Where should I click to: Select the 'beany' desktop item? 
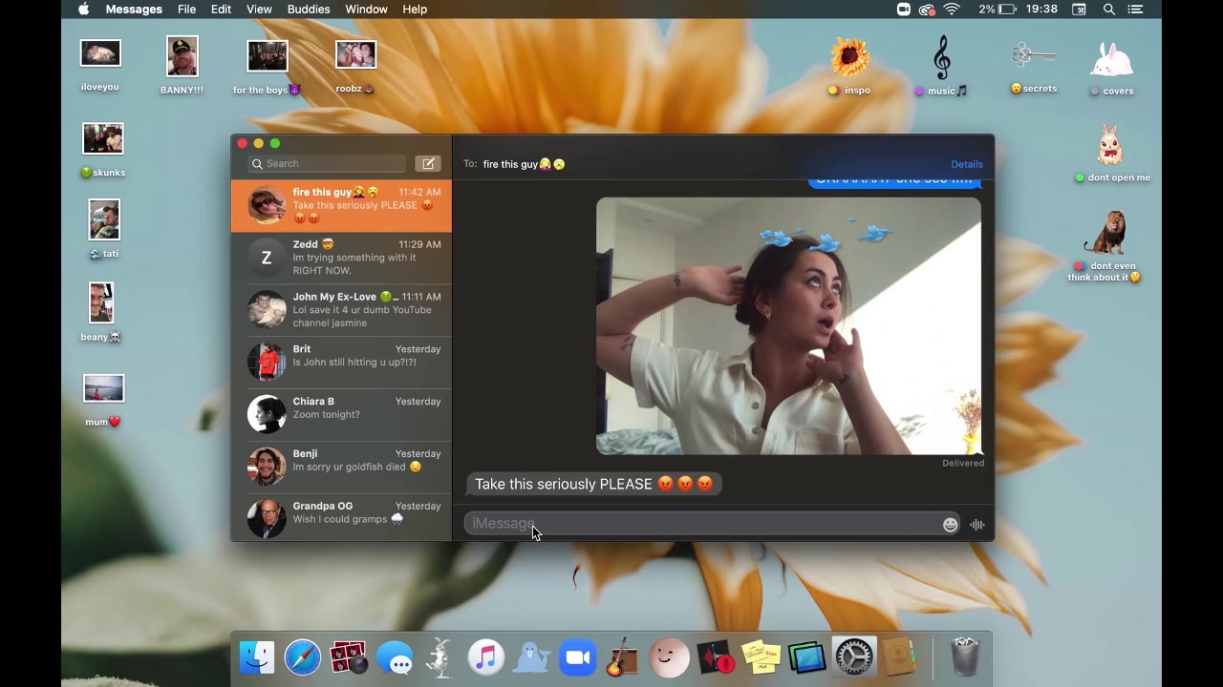coord(100,311)
